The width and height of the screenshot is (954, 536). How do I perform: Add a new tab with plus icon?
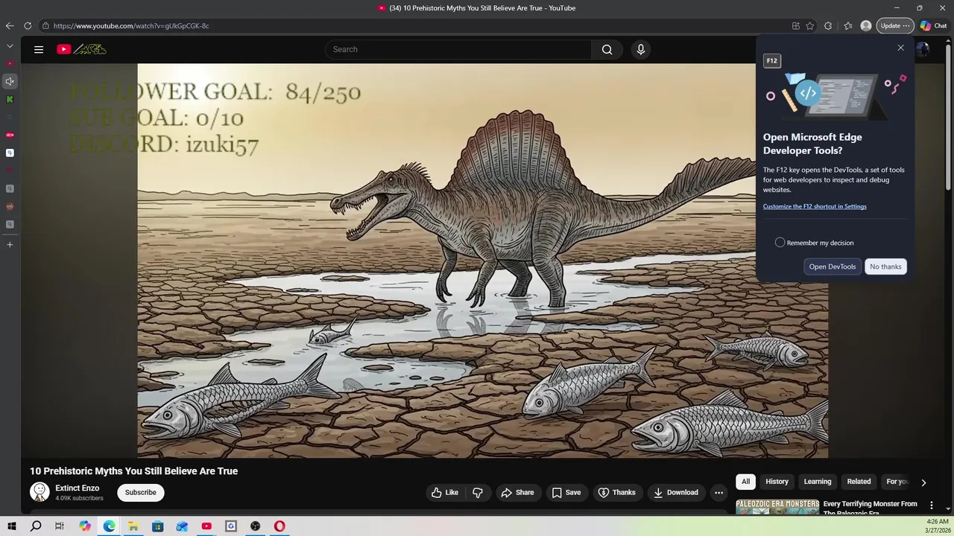(x=10, y=244)
